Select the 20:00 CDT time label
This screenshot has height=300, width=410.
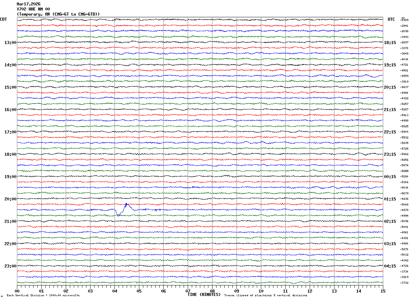point(10,199)
